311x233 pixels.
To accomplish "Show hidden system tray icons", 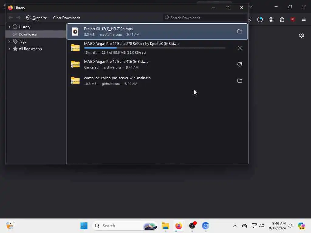I will tap(235, 226).
